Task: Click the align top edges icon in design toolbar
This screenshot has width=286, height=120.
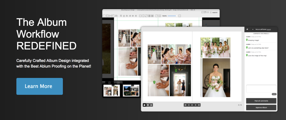Action: point(121,16)
